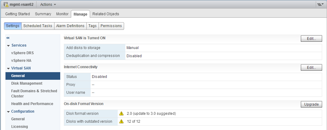Image resolution: width=327 pixels, height=130 pixels.
Task: Edit Internet Connectivity settings
Action: click(311, 68)
